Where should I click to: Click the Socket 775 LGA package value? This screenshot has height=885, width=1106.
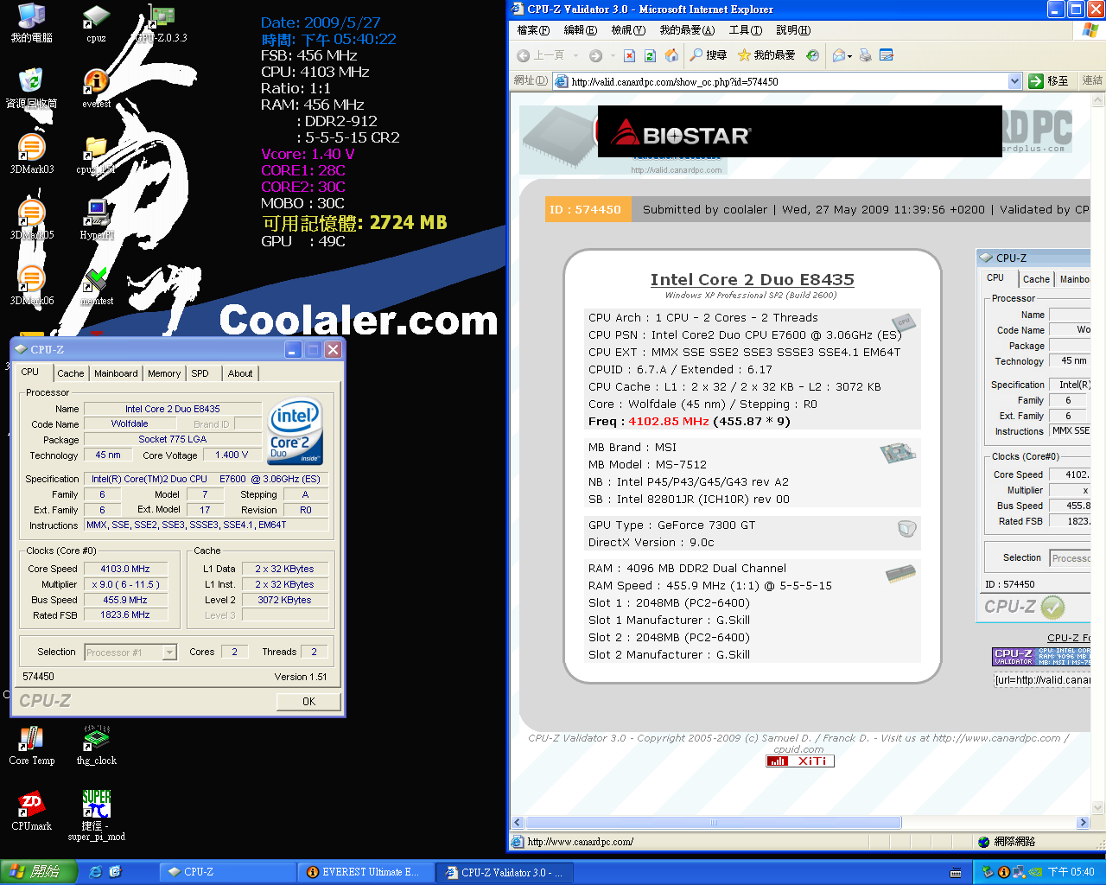coord(173,439)
